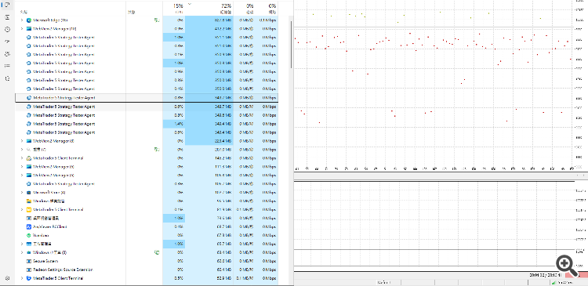Expand the yellow-icon MetaTrader 5 Client Terminal group
This screenshot has width=588, height=286.
(22, 209)
